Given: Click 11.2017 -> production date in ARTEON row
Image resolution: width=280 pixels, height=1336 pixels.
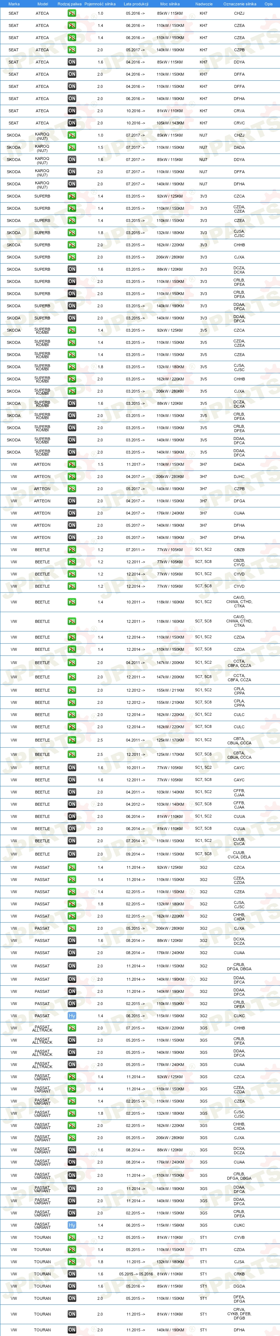Looking at the screenshot, I should 136,464.
